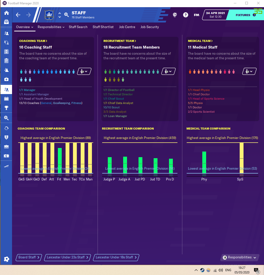264x275 pixels.
Task: Open the Schedule calendar icon
Action: pos(6,99)
